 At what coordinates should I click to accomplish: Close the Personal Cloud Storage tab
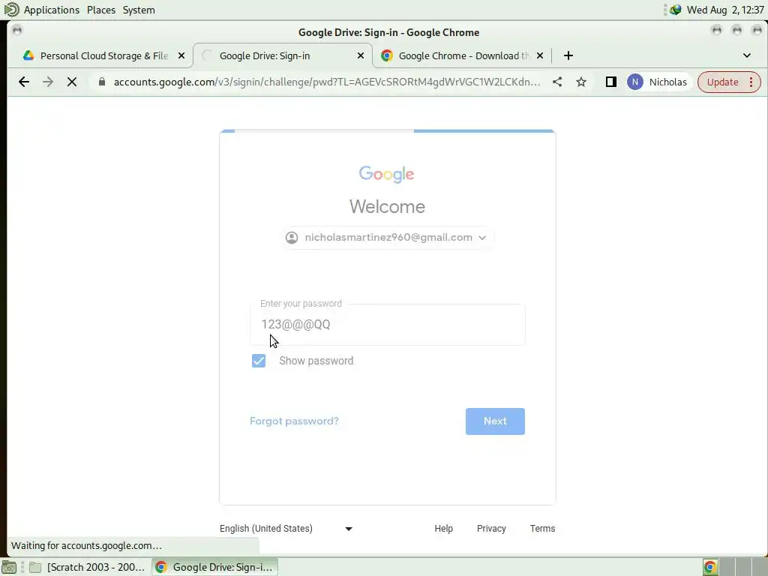point(181,55)
